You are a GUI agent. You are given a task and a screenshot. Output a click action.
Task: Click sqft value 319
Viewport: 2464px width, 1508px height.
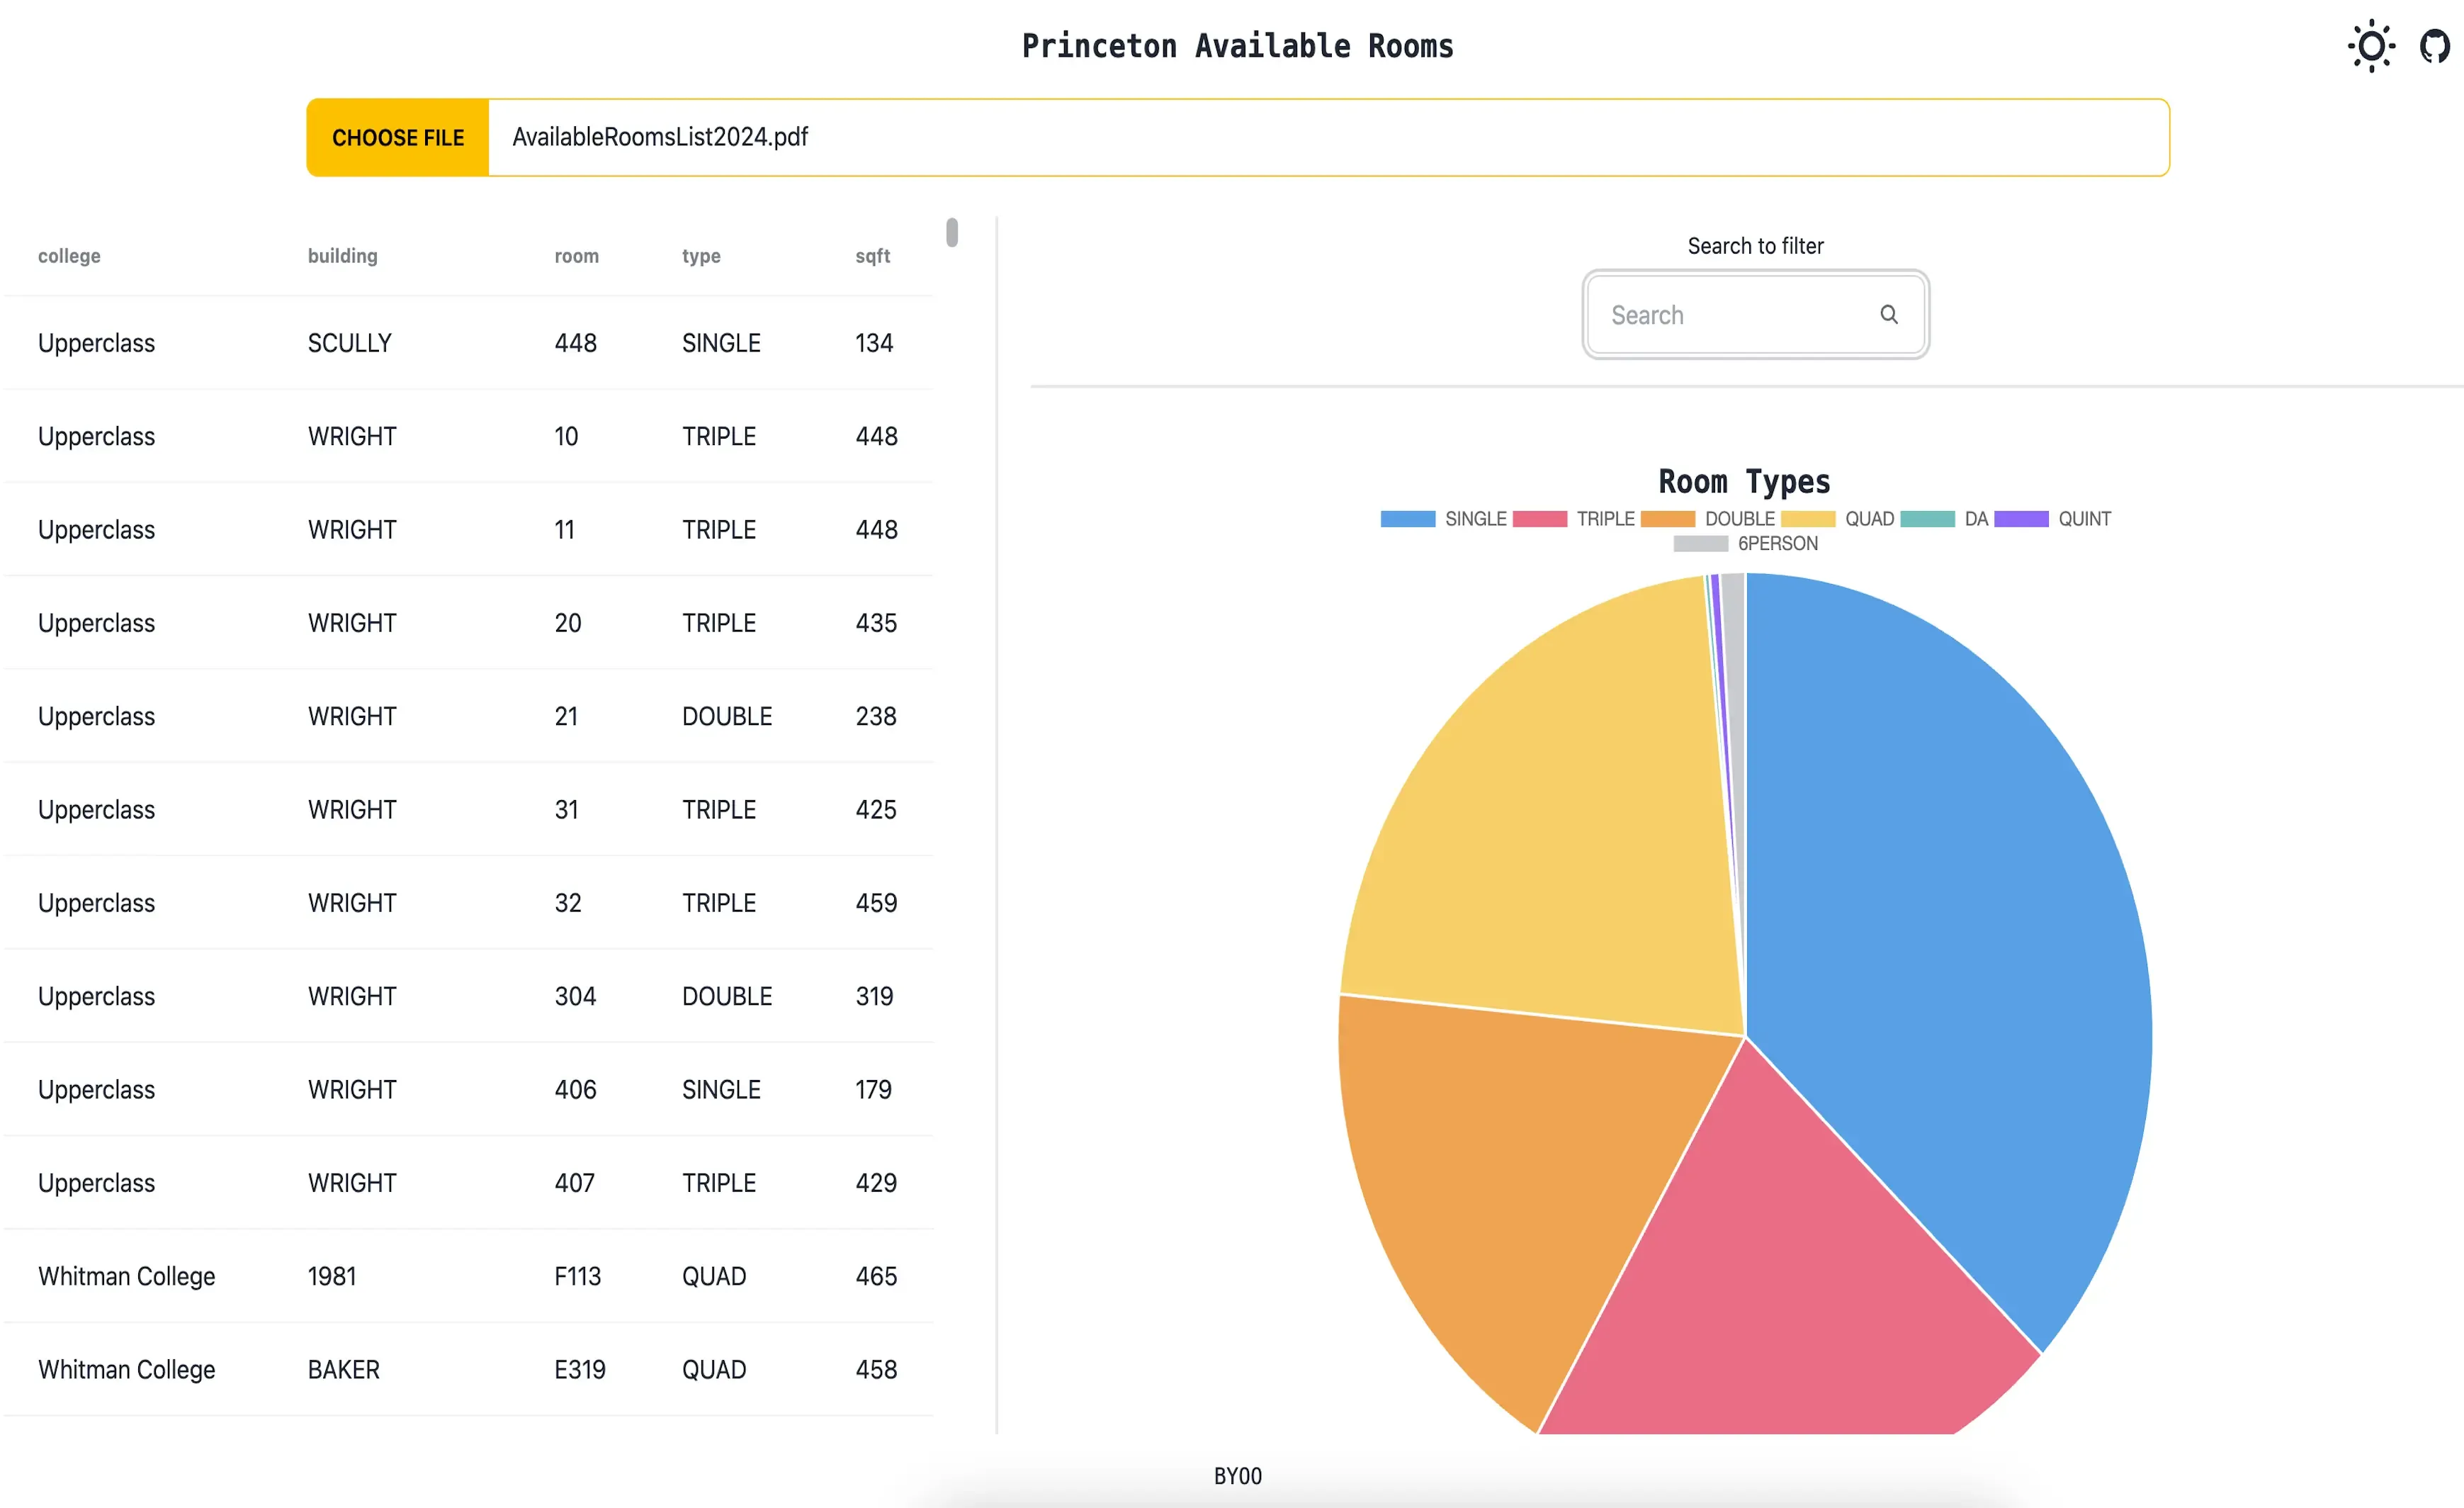[874, 996]
